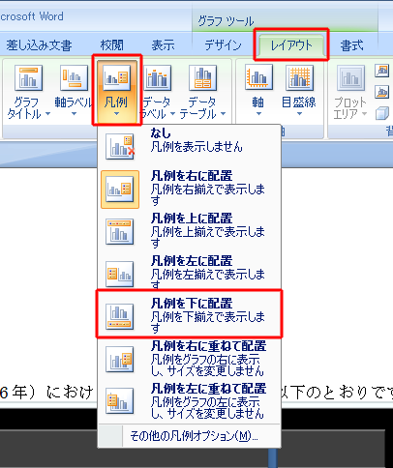This screenshot has height=468, width=393.
Task: Click the 軸 axes icon
Action: (x=258, y=77)
